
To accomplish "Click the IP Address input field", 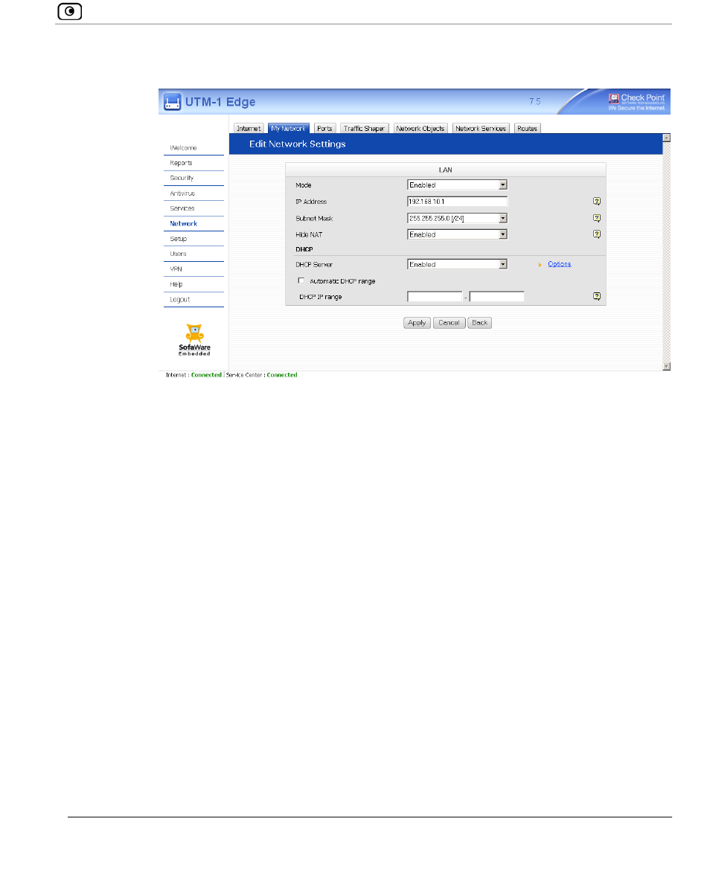I will (x=457, y=202).
